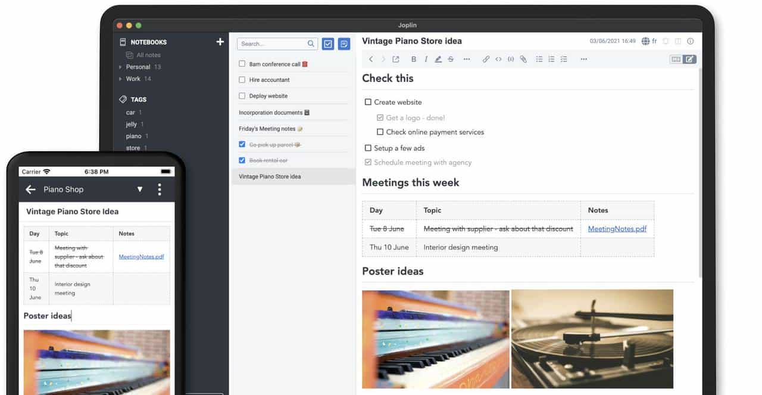Open the spell-check language globe icon
The height and width of the screenshot is (395, 762).
click(646, 41)
